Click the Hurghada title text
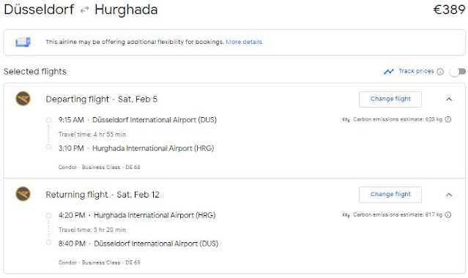This screenshot has width=468, height=278. [x=126, y=10]
